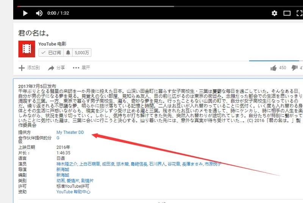Screen dimensions: 303x203
Task: Open the My Theater DD provider link
Action: pyautogui.click(x=70, y=132)
